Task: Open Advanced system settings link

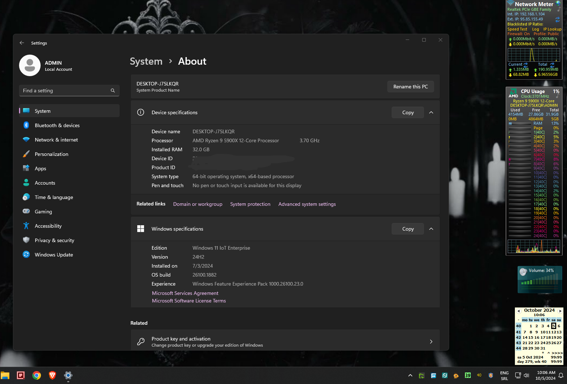Action: coord(307,204)
